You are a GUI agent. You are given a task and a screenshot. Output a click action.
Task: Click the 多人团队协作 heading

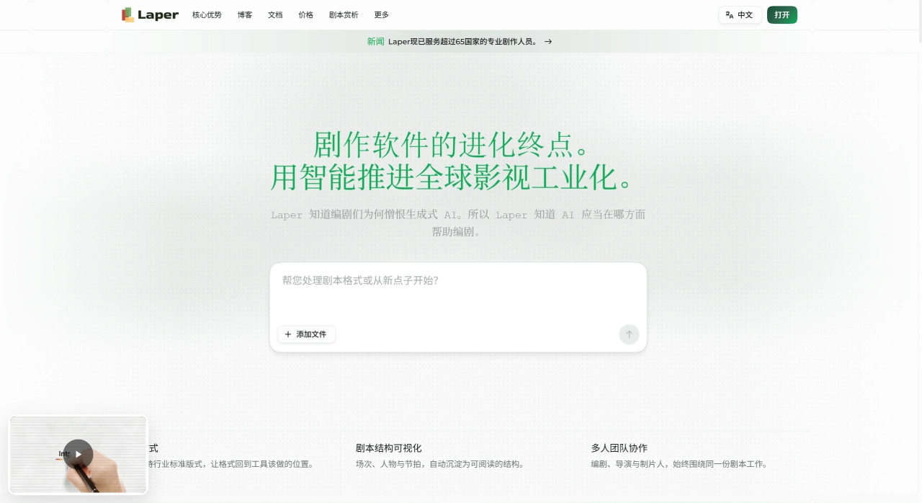619,448
